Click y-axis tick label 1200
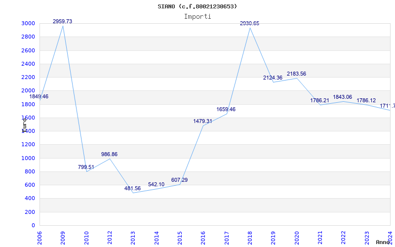The image size is (395, 247). 28,145
